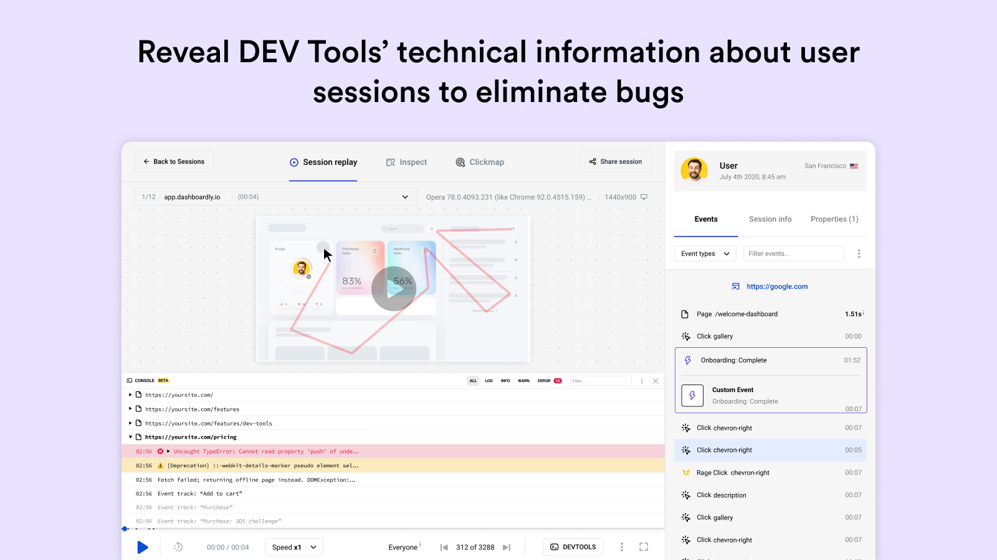The image size is (997, 560).
Task: Open the https://google.com link
Action: pos(776,286)
